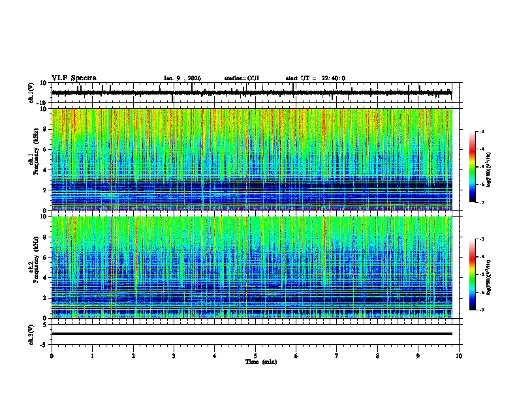Click time axis tick label '1'
The image size is (517, 399).
(92, 356)
